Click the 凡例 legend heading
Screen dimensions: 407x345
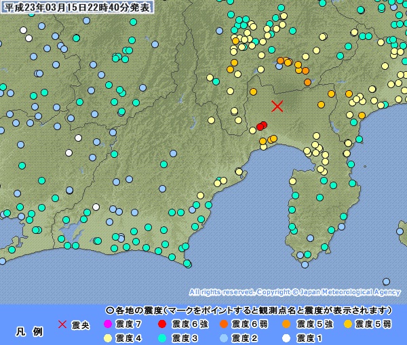(x=29, y=331)
